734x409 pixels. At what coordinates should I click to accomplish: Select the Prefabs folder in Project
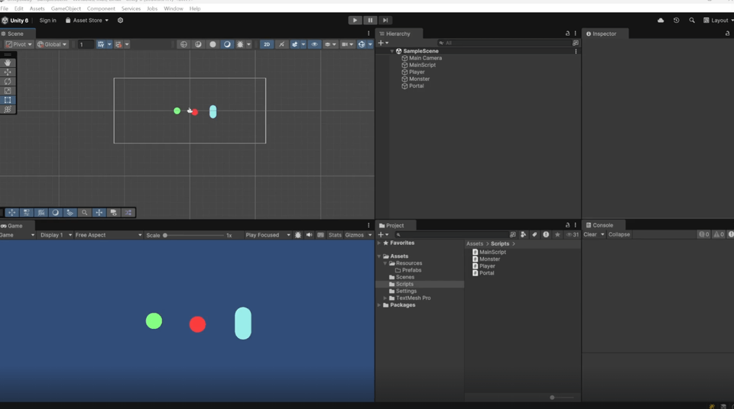tap(411, 270)
